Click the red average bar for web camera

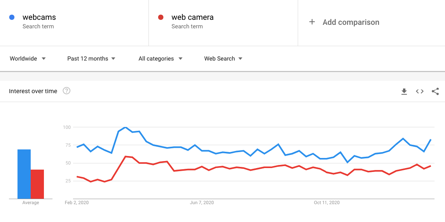(37, 184)
